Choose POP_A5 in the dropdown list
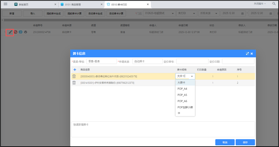Screen dimensions: 279x147 [182, 95]
